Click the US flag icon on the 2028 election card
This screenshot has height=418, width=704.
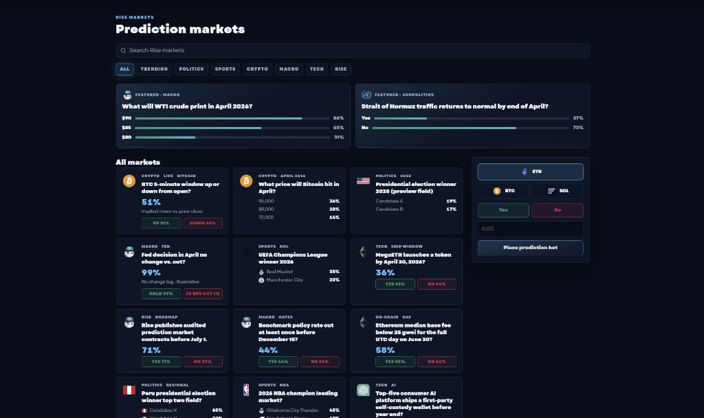click(x=363, y=181)
